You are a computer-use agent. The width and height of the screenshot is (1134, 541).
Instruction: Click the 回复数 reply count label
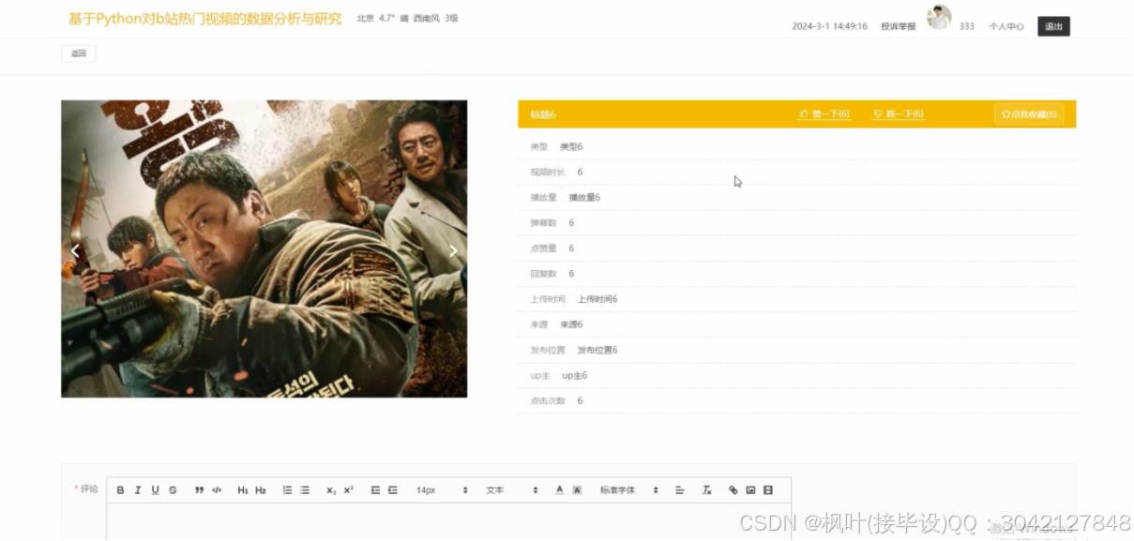[543, 274]
